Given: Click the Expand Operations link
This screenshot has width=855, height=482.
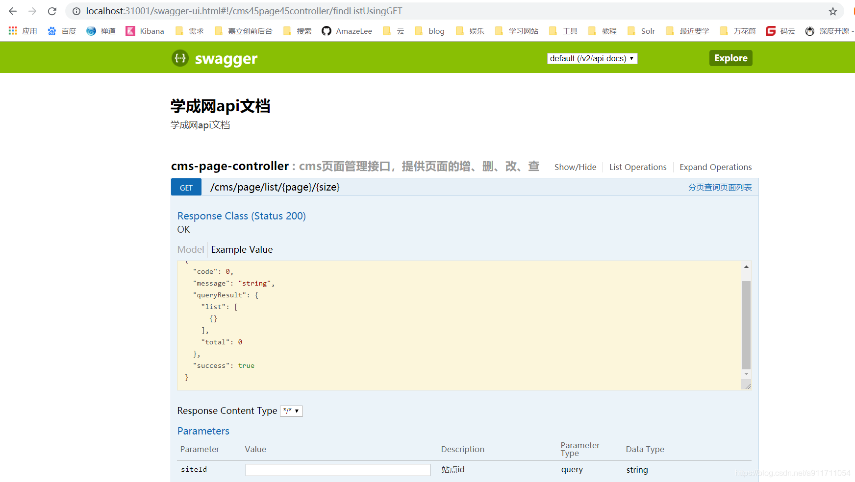Looking at the screenshot, I should (715, 167).
